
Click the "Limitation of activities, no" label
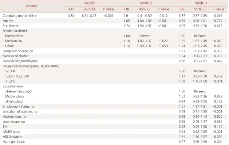(x=20, y=112)
